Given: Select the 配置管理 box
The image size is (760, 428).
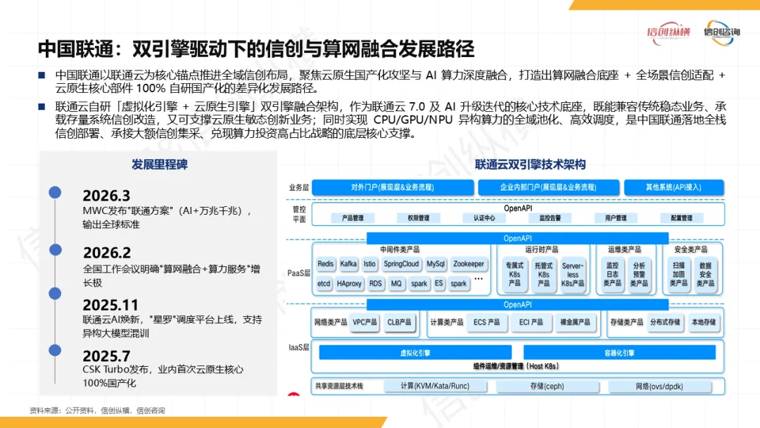Looking at the screenshot, I should point(681,218).
